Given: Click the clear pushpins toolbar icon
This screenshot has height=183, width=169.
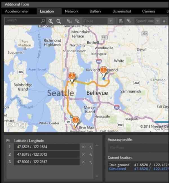Looking at the screenshot, I should 128,21.
